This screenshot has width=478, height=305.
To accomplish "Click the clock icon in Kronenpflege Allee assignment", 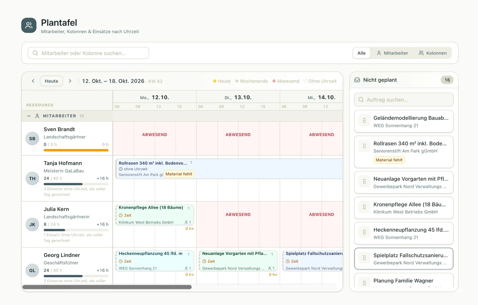I will point(121,215).
